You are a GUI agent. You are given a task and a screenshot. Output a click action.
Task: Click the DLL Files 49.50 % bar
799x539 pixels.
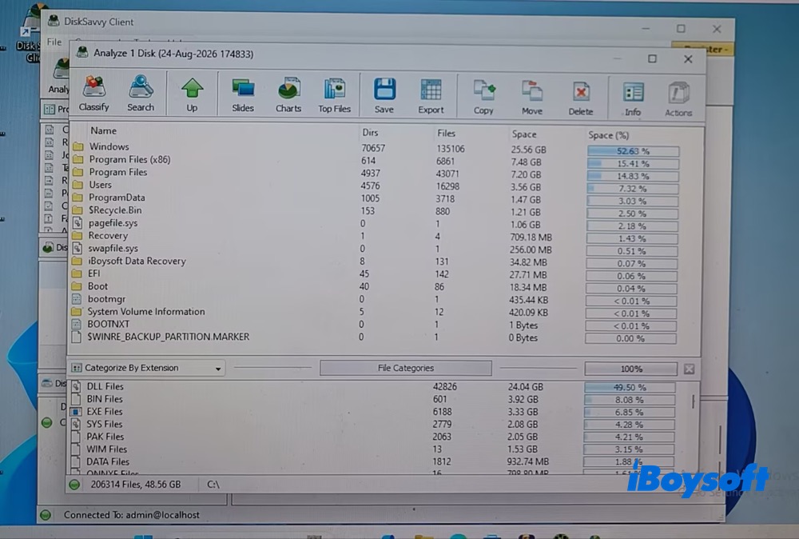pos(630,387)
